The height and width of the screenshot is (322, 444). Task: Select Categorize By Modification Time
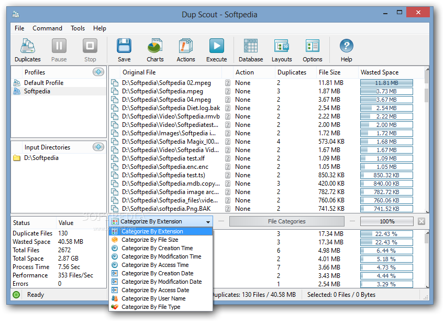coord(161,257)
